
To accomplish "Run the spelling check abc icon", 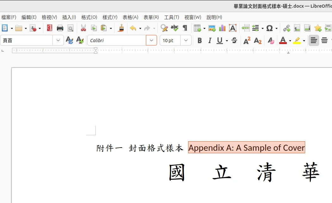I will click(175, 28).
